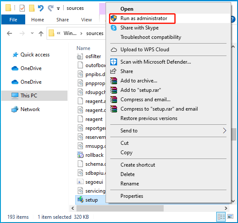The image size is (238, 223).
Task: Click the New folder icon in title bar
Action: click(32, 8)
